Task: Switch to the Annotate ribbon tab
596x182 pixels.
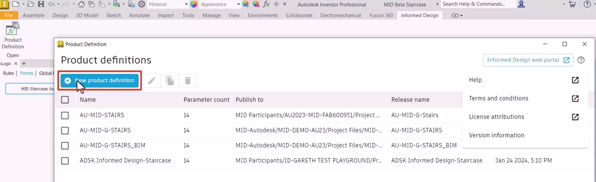Action: [x=139, y=15]
